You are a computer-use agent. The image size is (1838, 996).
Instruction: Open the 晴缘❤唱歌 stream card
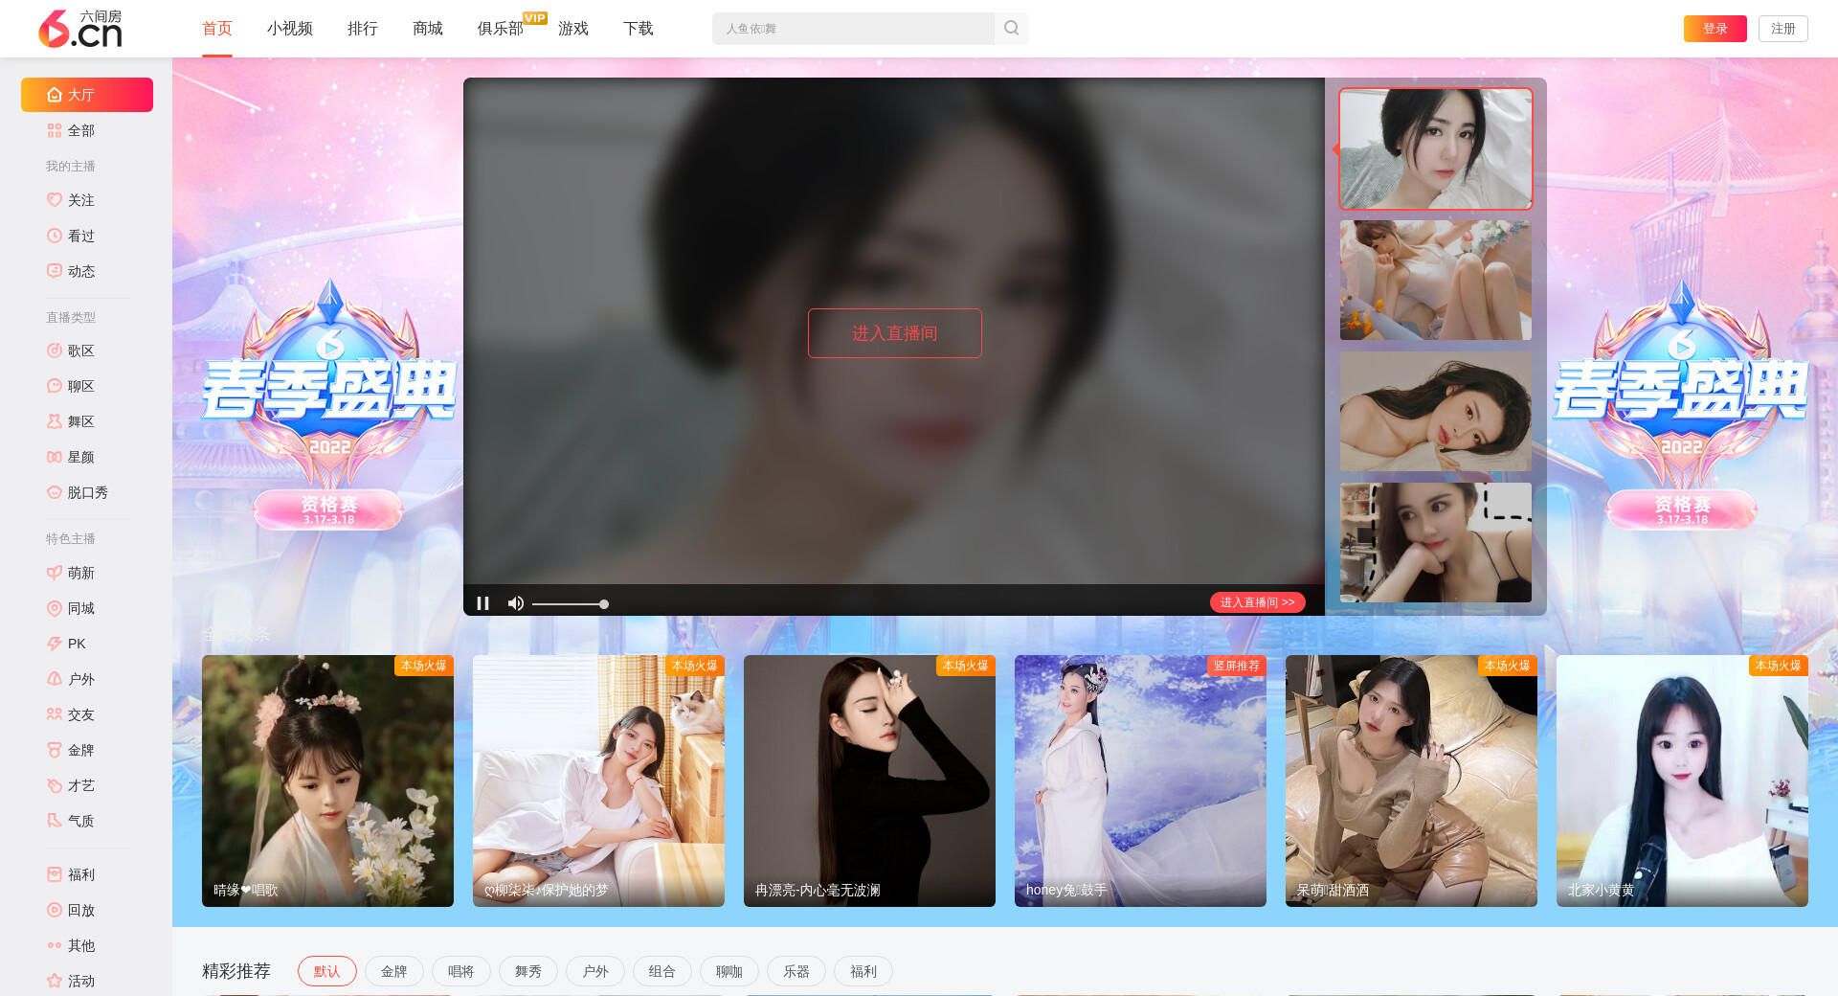(327, 781)
